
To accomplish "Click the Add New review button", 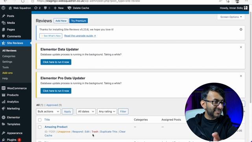I will [x=61, y=21].
